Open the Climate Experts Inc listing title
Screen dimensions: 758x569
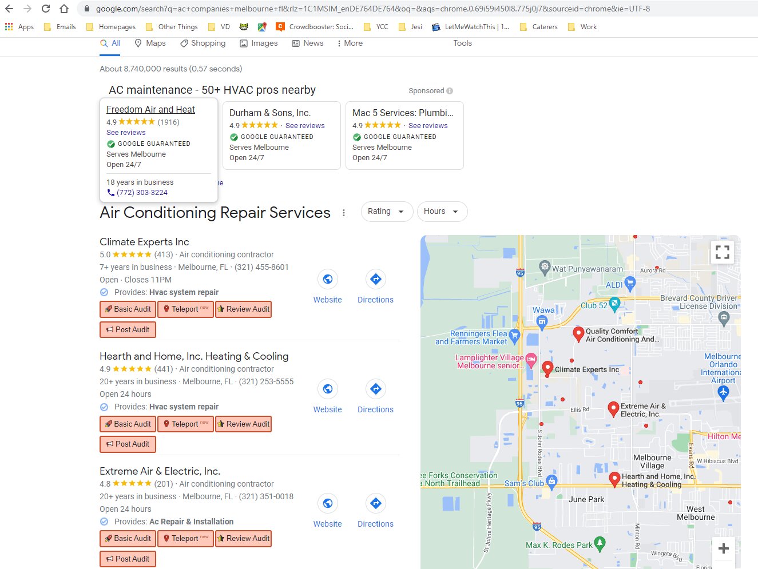coord(144,242)
